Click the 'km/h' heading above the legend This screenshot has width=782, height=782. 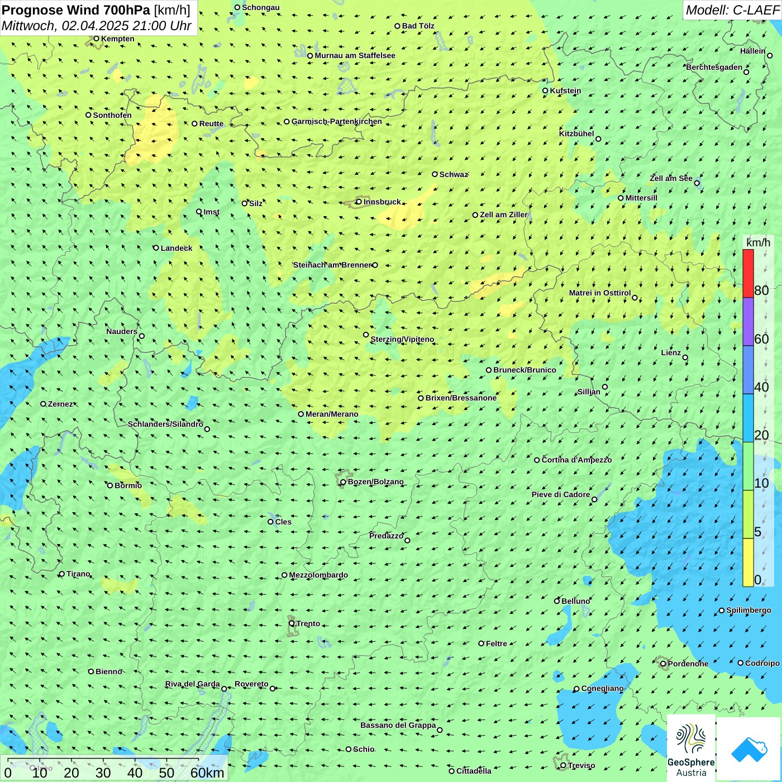pyautogui.click(x=758, y=242)
